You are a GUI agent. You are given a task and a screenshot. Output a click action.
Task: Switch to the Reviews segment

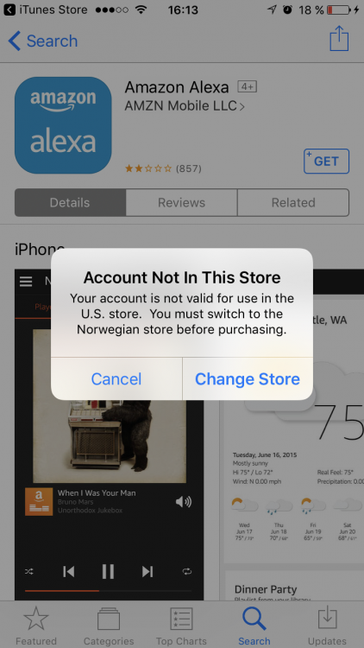tap(182, 202)
